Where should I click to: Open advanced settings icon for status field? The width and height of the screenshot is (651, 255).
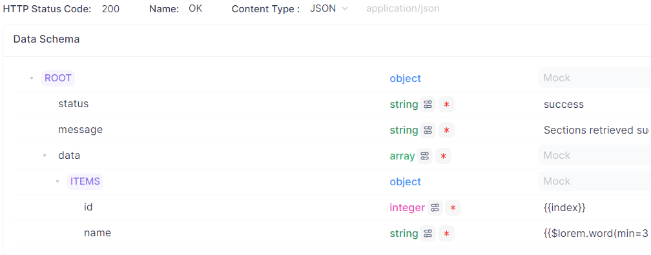coord(428,105)
